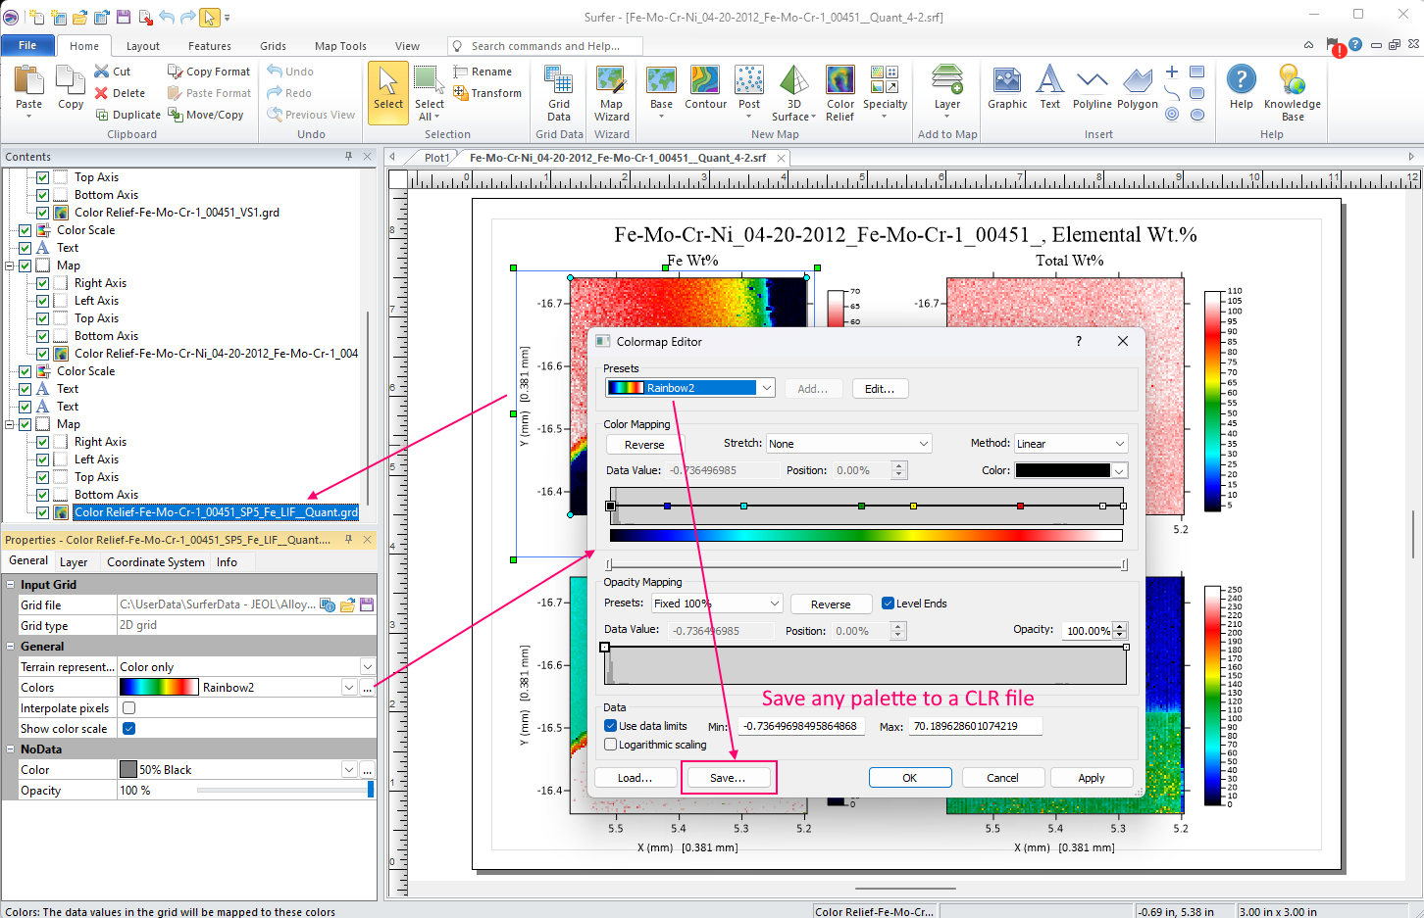Expand the Stretch dropdown set to None
This screenshot has height=918, width=1424.
tap(848, 444)
